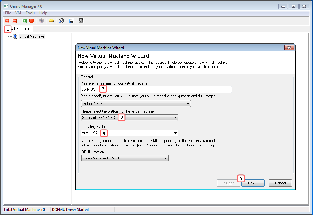Viewport: 313px width, 215px height.
Task: Maximize the Qemu Manager window
Action: coord(294,6)
